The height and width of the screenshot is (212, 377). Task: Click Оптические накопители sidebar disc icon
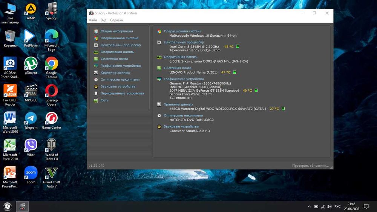point(96,80)
